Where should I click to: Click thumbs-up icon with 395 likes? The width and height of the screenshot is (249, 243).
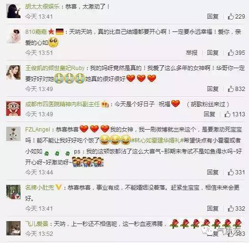230,52
